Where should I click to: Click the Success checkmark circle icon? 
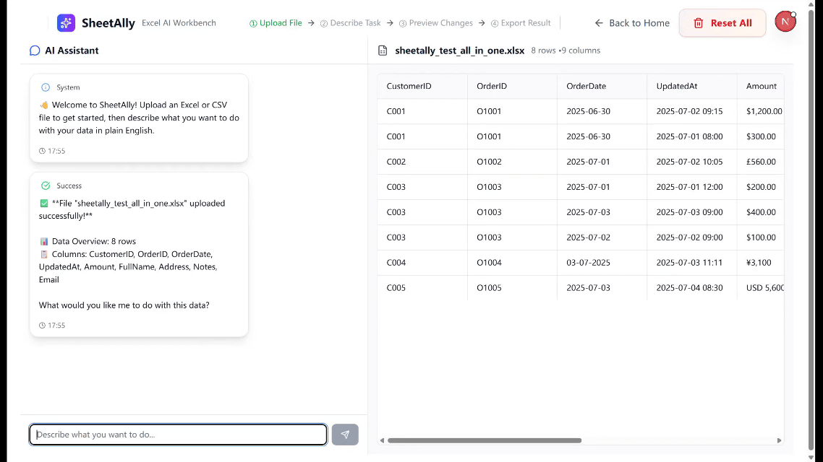pyautogui.click(x=46, y=186)
